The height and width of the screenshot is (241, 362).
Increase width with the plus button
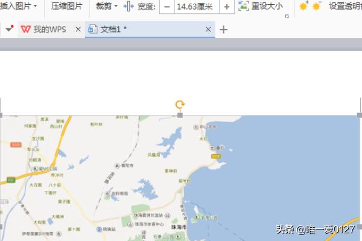click(x=227, y=7)
